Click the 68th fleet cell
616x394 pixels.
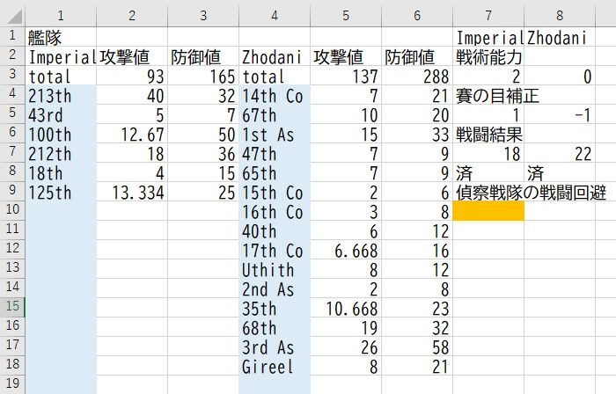tap(275, 327)
